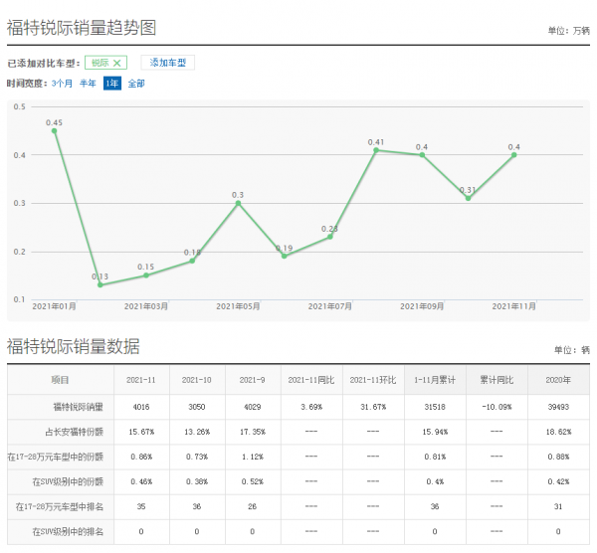Click the 0.52% SUV share cell
Viewport: 597px width, 553px height.
[x=252, y=481]
